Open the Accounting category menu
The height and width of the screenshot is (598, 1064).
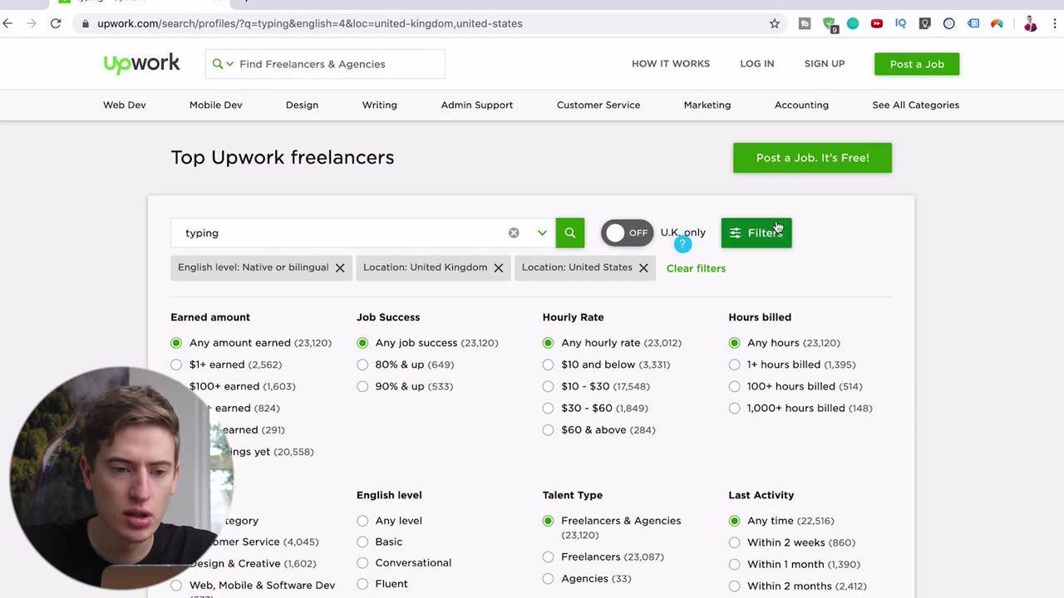tap(801, 105)
